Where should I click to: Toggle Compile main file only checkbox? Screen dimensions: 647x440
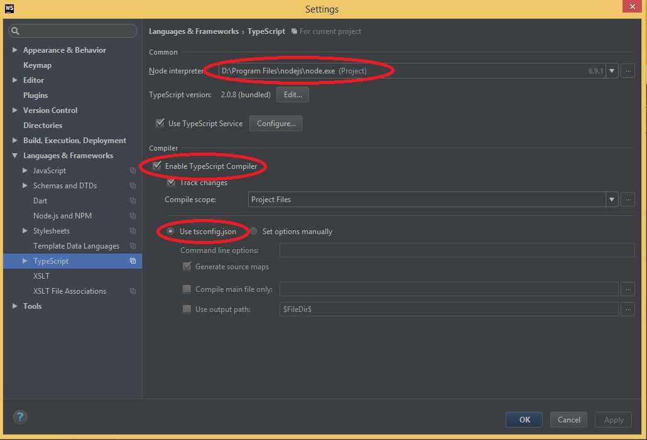187,289
